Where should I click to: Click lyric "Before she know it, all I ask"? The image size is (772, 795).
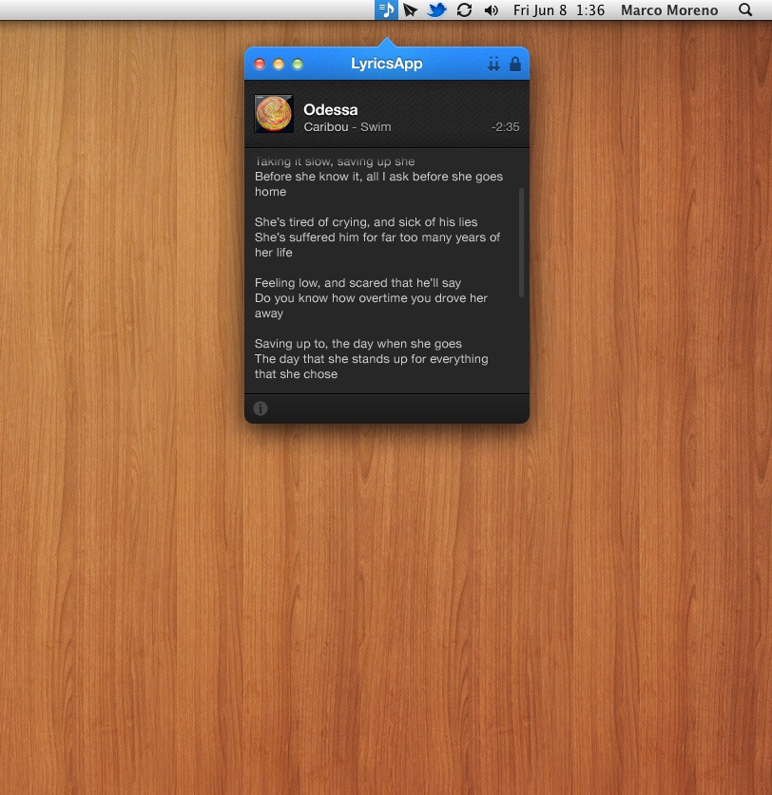pyautogui.click(x=332, y=177)
